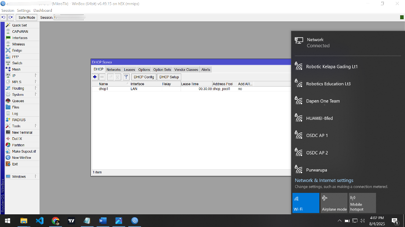Click the undo arrow in toolbar
This screenshot has width=405, height=227.
click(4, 17)
